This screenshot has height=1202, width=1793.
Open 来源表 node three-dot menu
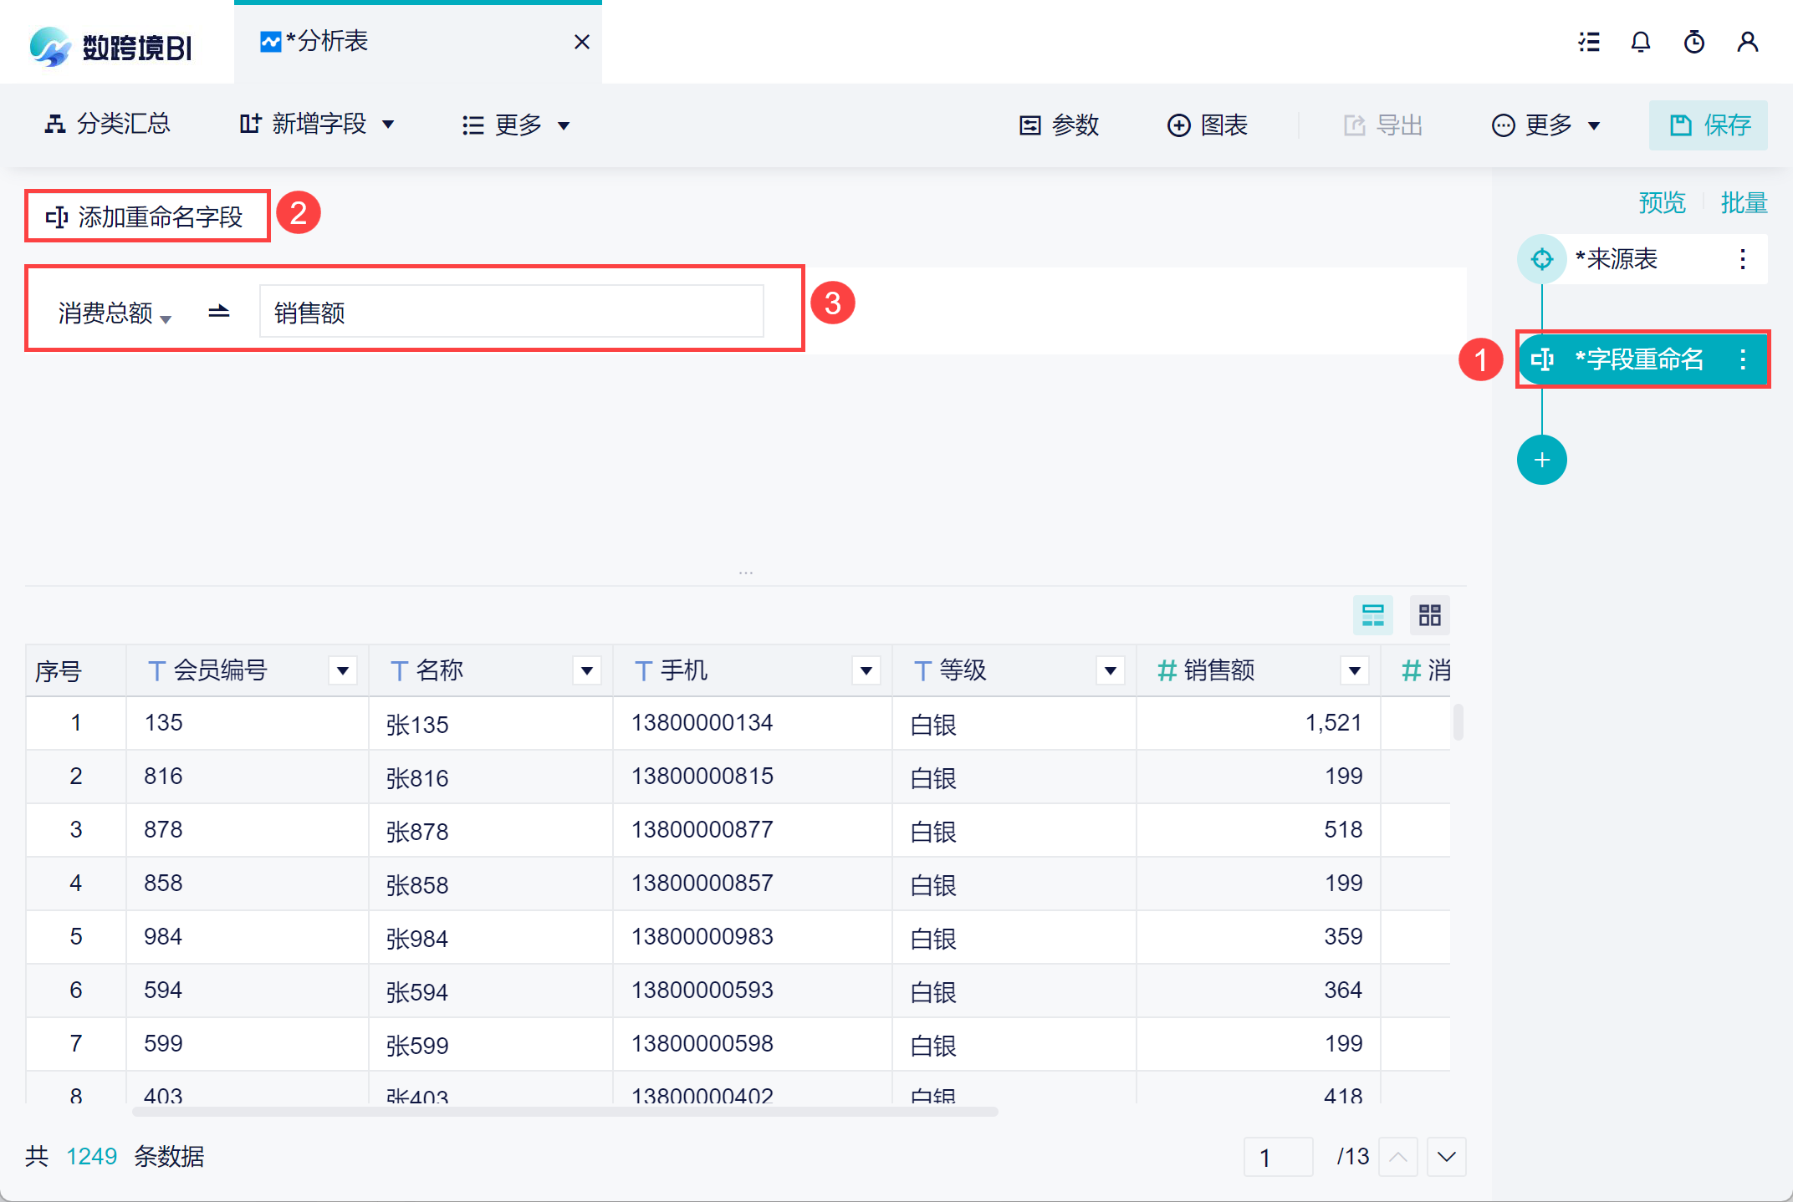(x=1743, y=259)
